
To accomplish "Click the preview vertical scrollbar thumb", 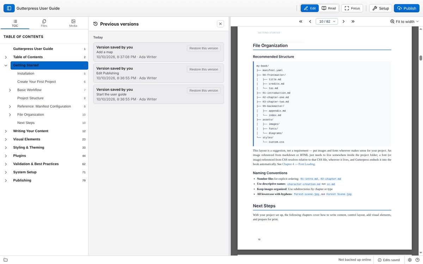I will pos(421,58).
